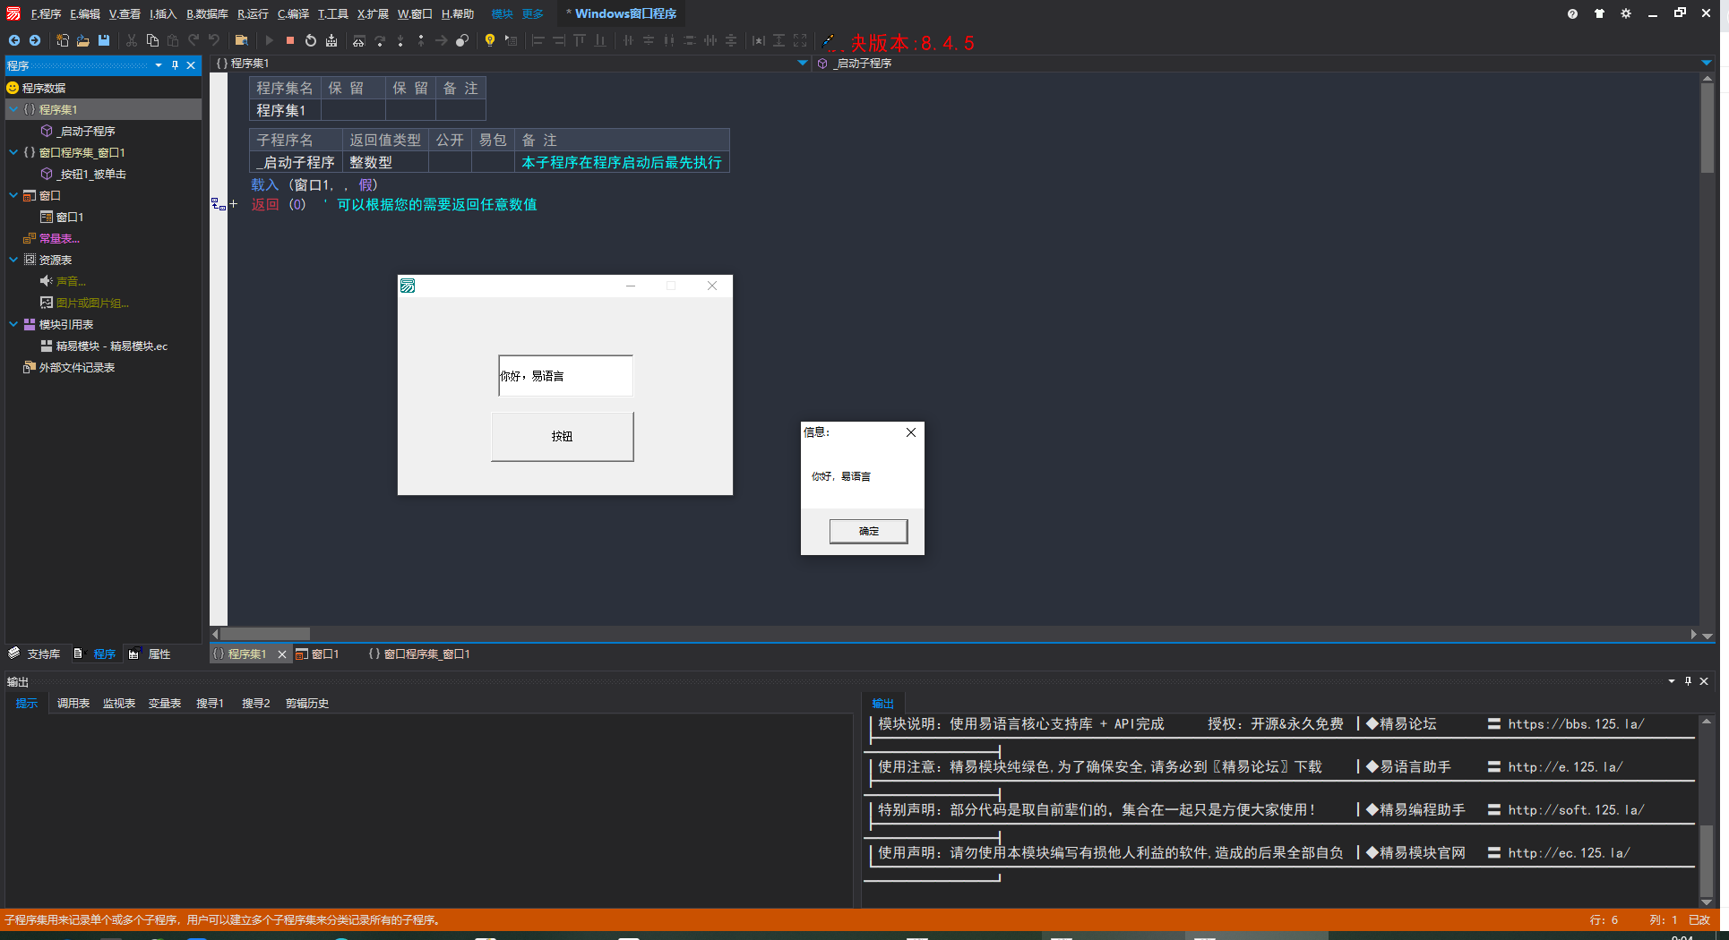Screen dimensions: 1729x940
Task: Click the yellow light bulb hint icon
Action: tap(490, 40)
